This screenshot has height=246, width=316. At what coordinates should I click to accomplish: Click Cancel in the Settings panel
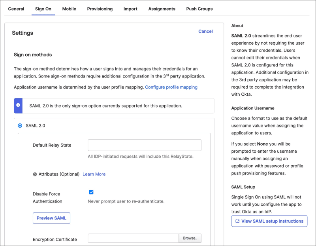click(x=205, y=31)
